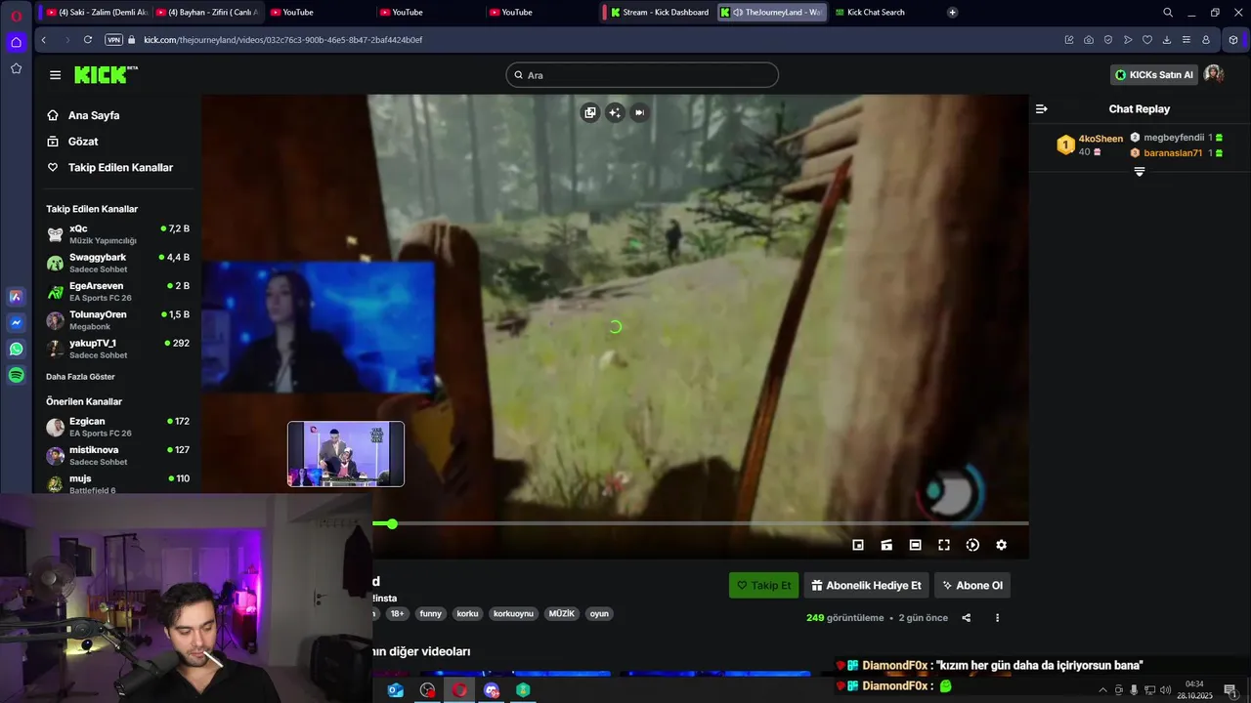Open yakupTV_1 channel
The image size is (1251, 703).
pyautogui.click(x=117, y=349)
